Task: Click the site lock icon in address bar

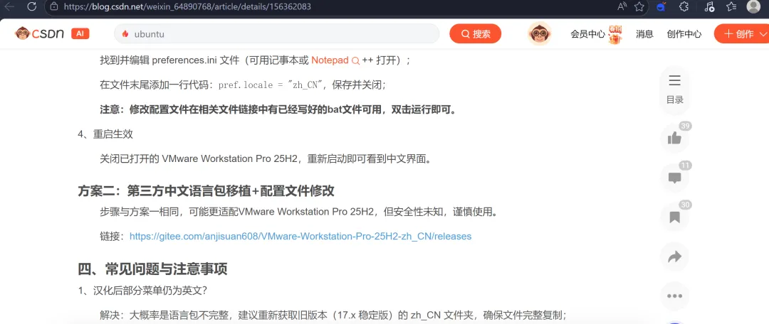Action: point(54,7)
